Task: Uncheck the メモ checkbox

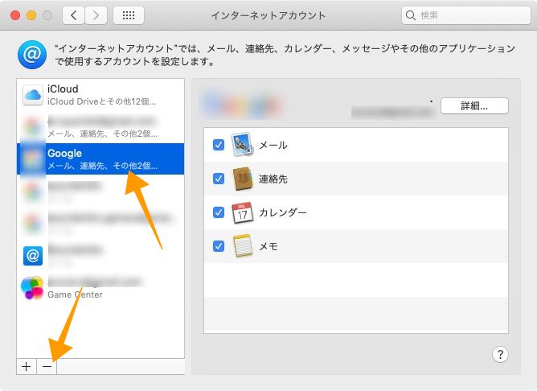Action: click(x=219, y=246)
